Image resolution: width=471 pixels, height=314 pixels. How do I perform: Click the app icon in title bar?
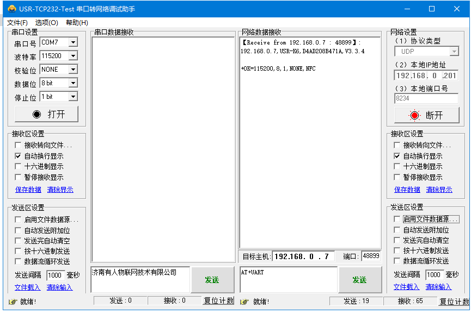tap(11, 9)
